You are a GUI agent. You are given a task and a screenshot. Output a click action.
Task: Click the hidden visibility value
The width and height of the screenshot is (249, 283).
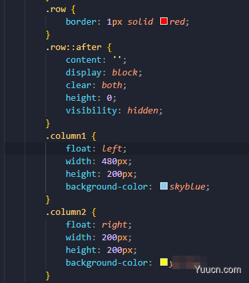(x=143, y=111)
